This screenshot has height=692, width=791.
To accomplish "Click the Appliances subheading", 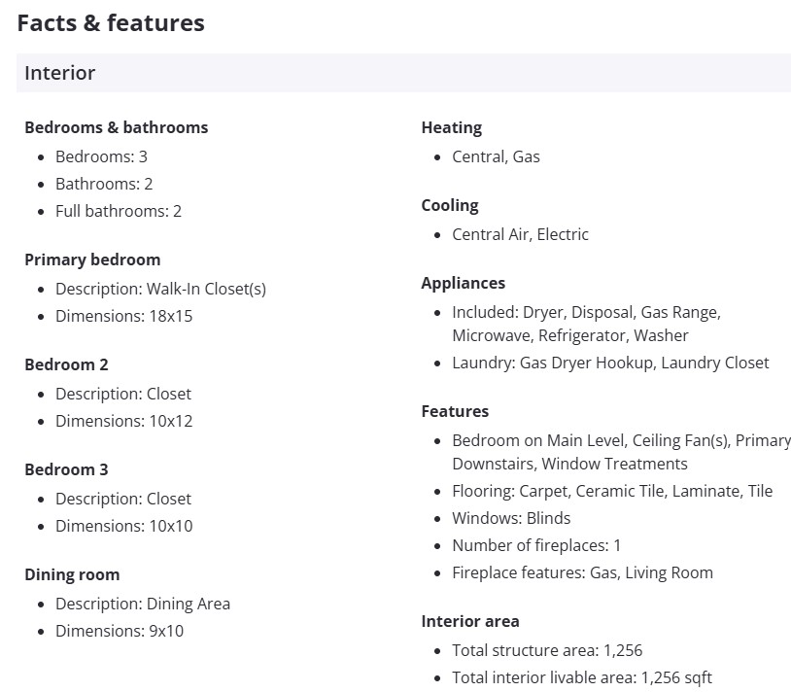I will coord(463,283).
